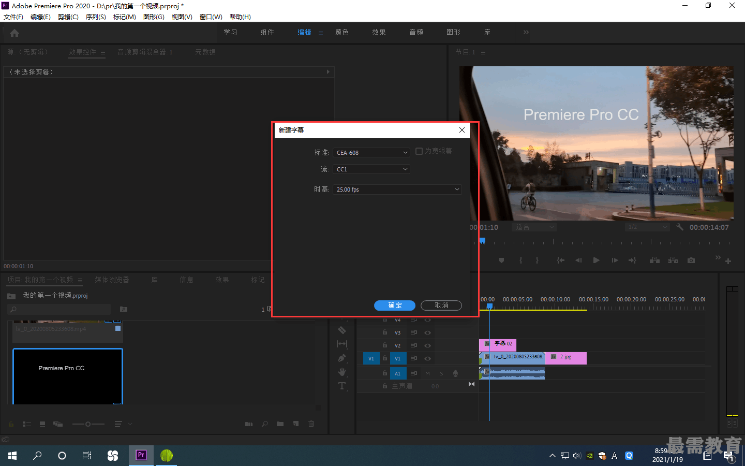Image resolution: width=745 pixels, height=466 pixels.
Task: Open the 1/2 playback resolution dropdown
Action: [648, 227]
